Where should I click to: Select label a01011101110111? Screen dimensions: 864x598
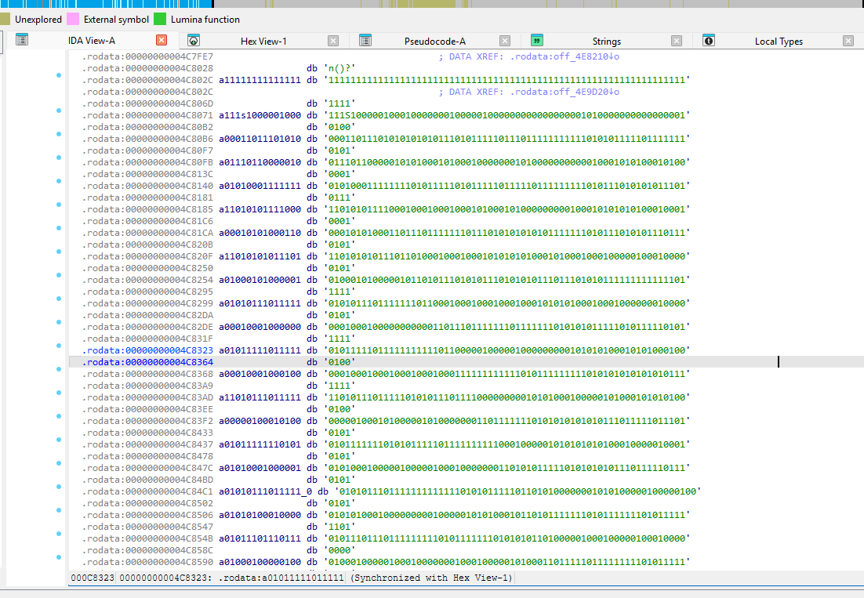(x=260, y=538)
